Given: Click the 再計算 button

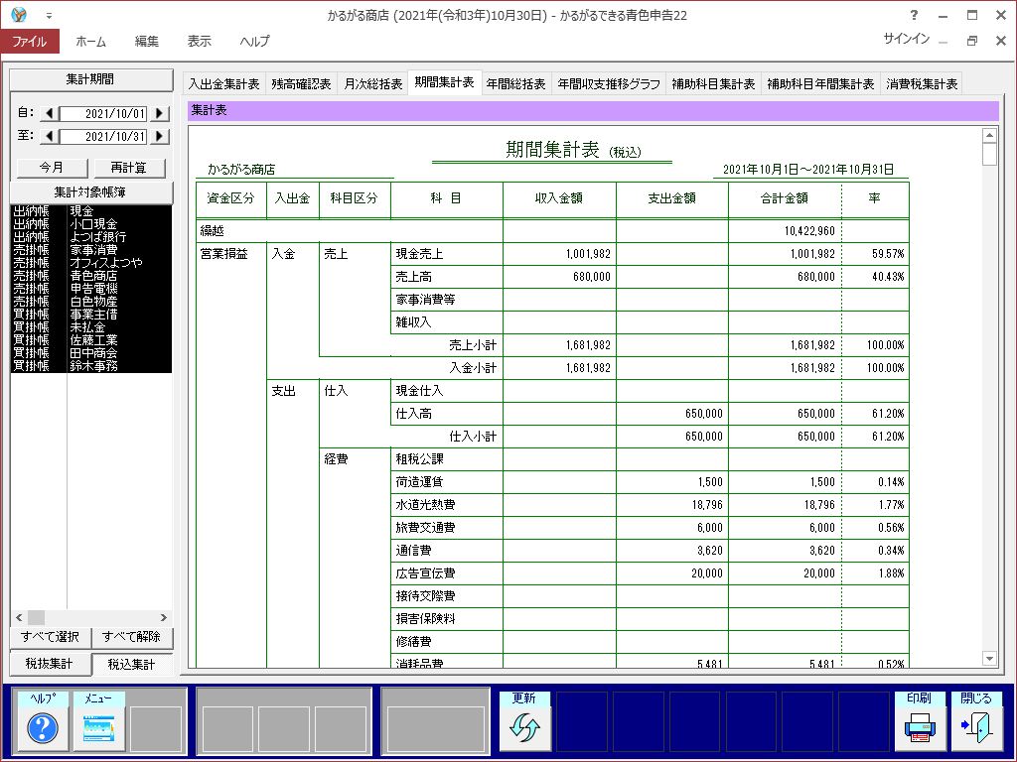Looking at the screenshot, I should [129, 168].
